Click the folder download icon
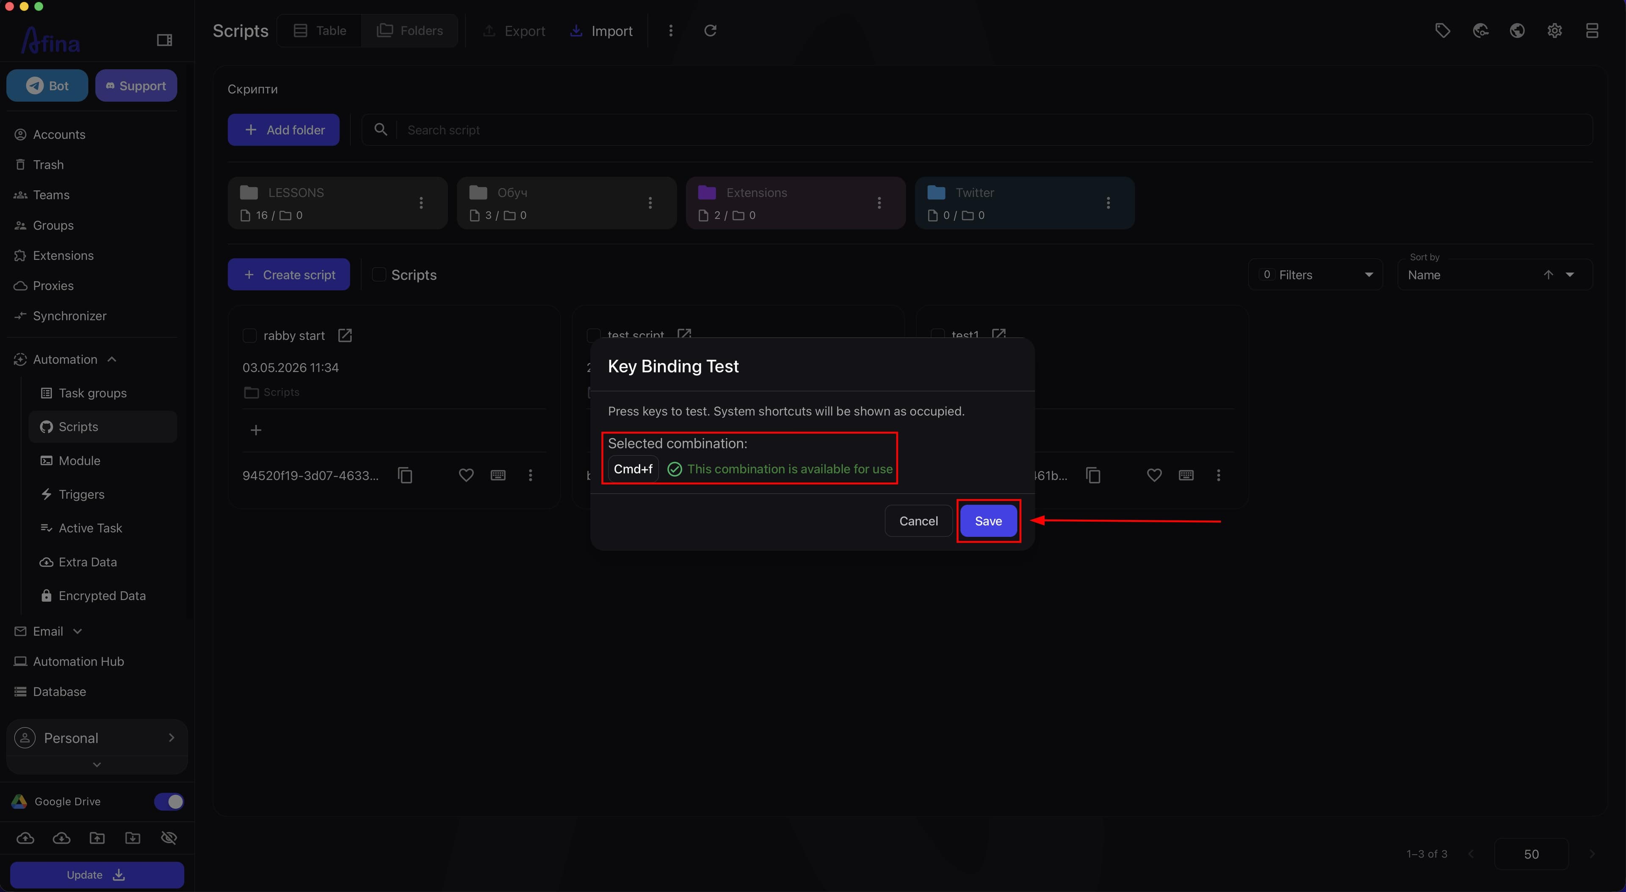 [133, 838]
